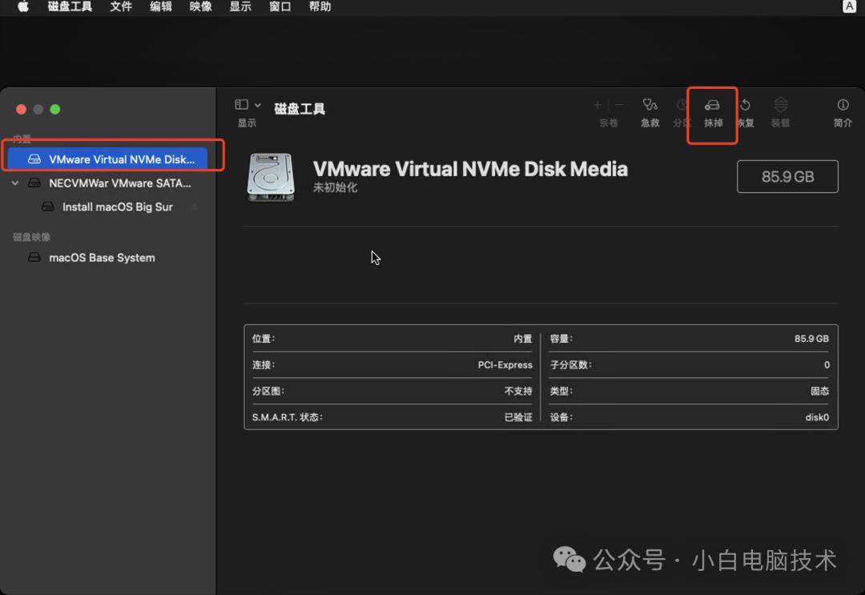Click the minus icon to remove a volume

pos(619,104)
